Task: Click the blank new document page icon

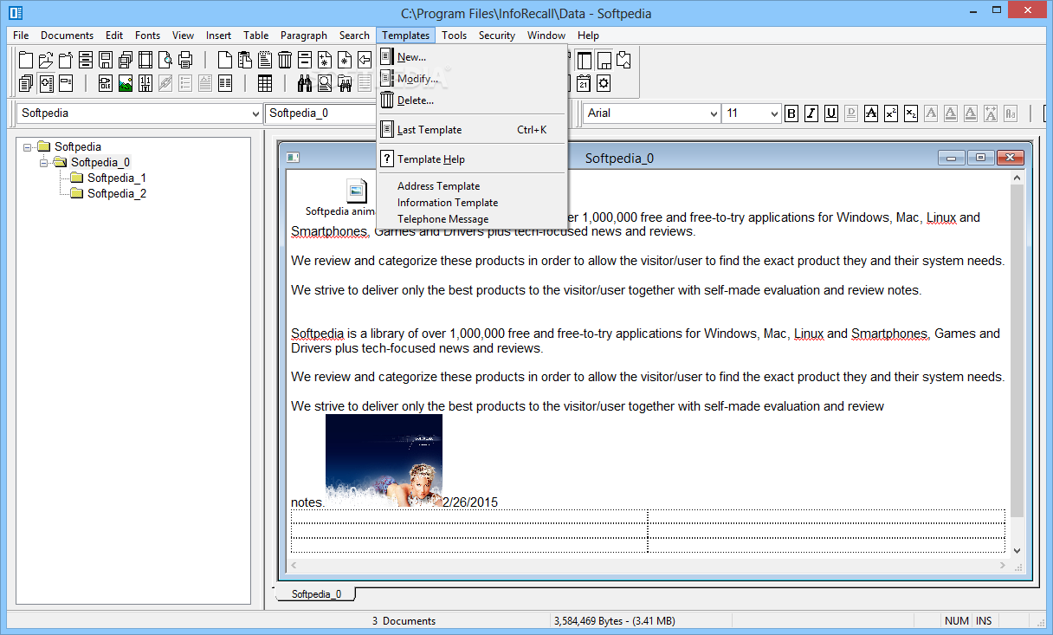Action: tap(224, 60)
